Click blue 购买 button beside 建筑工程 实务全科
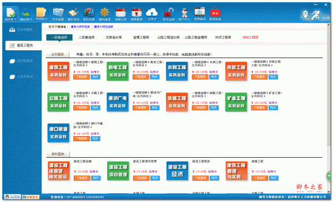Viewport: 333px width, 202px height. click(95, 77)
